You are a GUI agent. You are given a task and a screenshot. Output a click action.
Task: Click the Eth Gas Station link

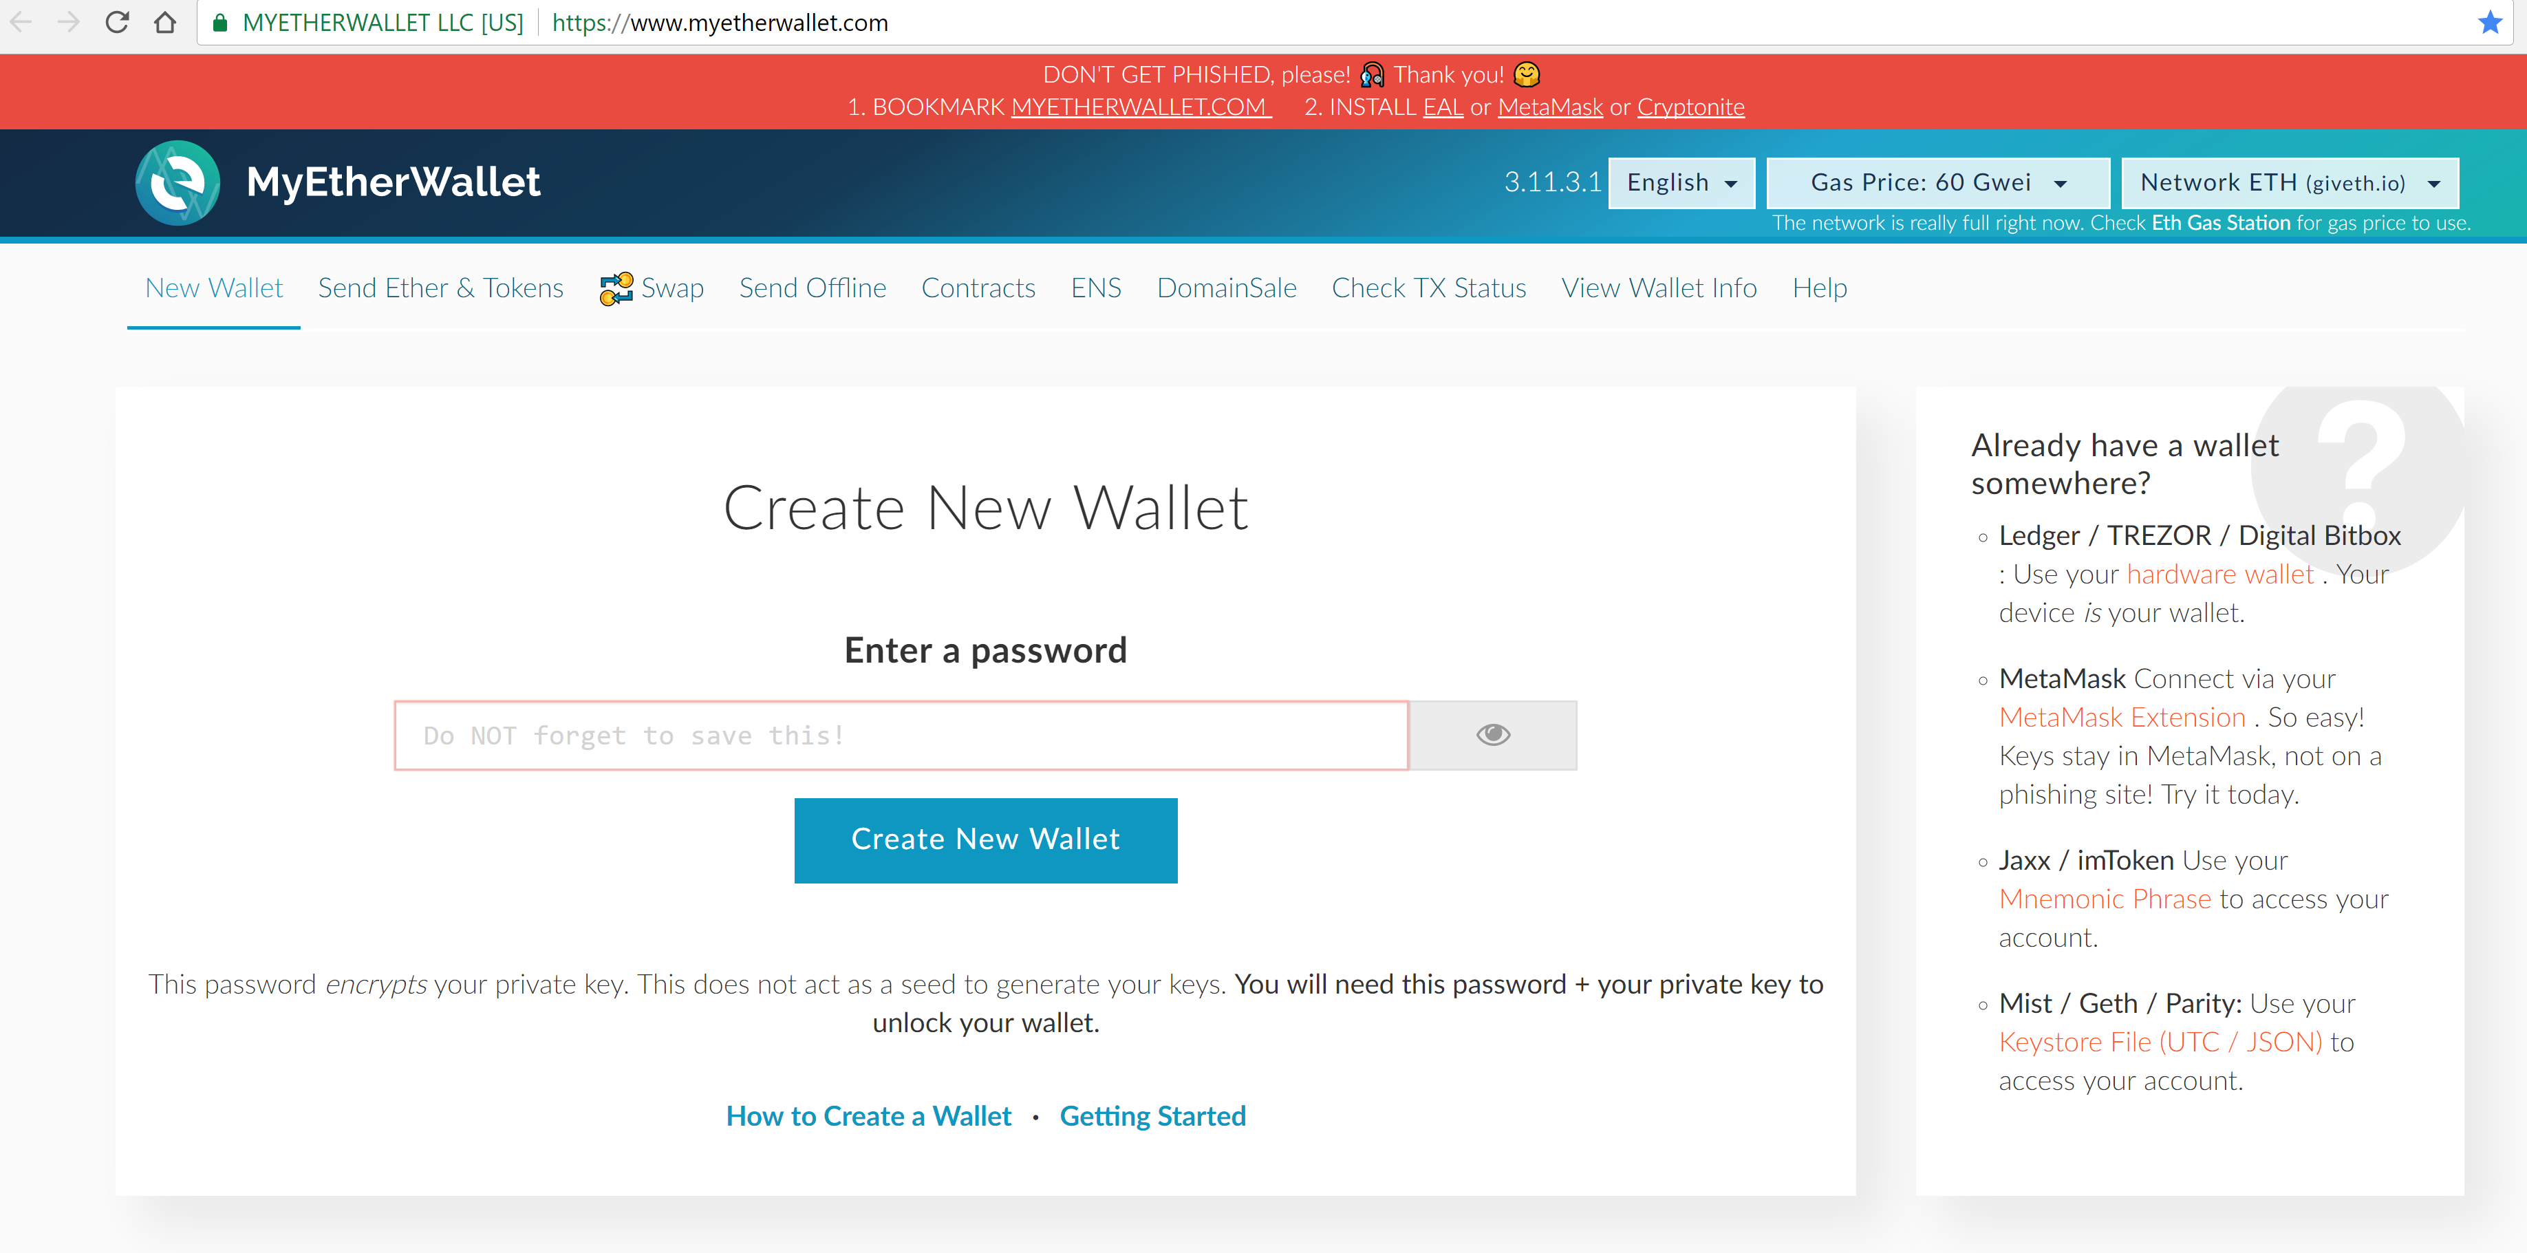[x=2221, y=223]
